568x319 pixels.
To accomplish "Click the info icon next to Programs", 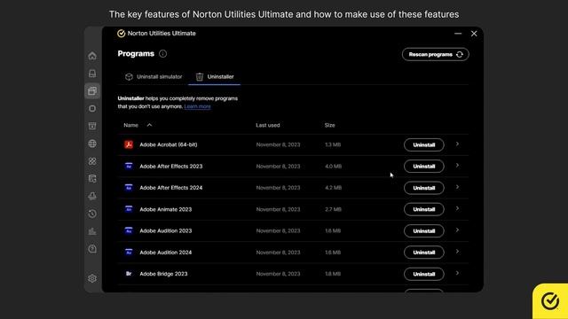I will [163, 53].
